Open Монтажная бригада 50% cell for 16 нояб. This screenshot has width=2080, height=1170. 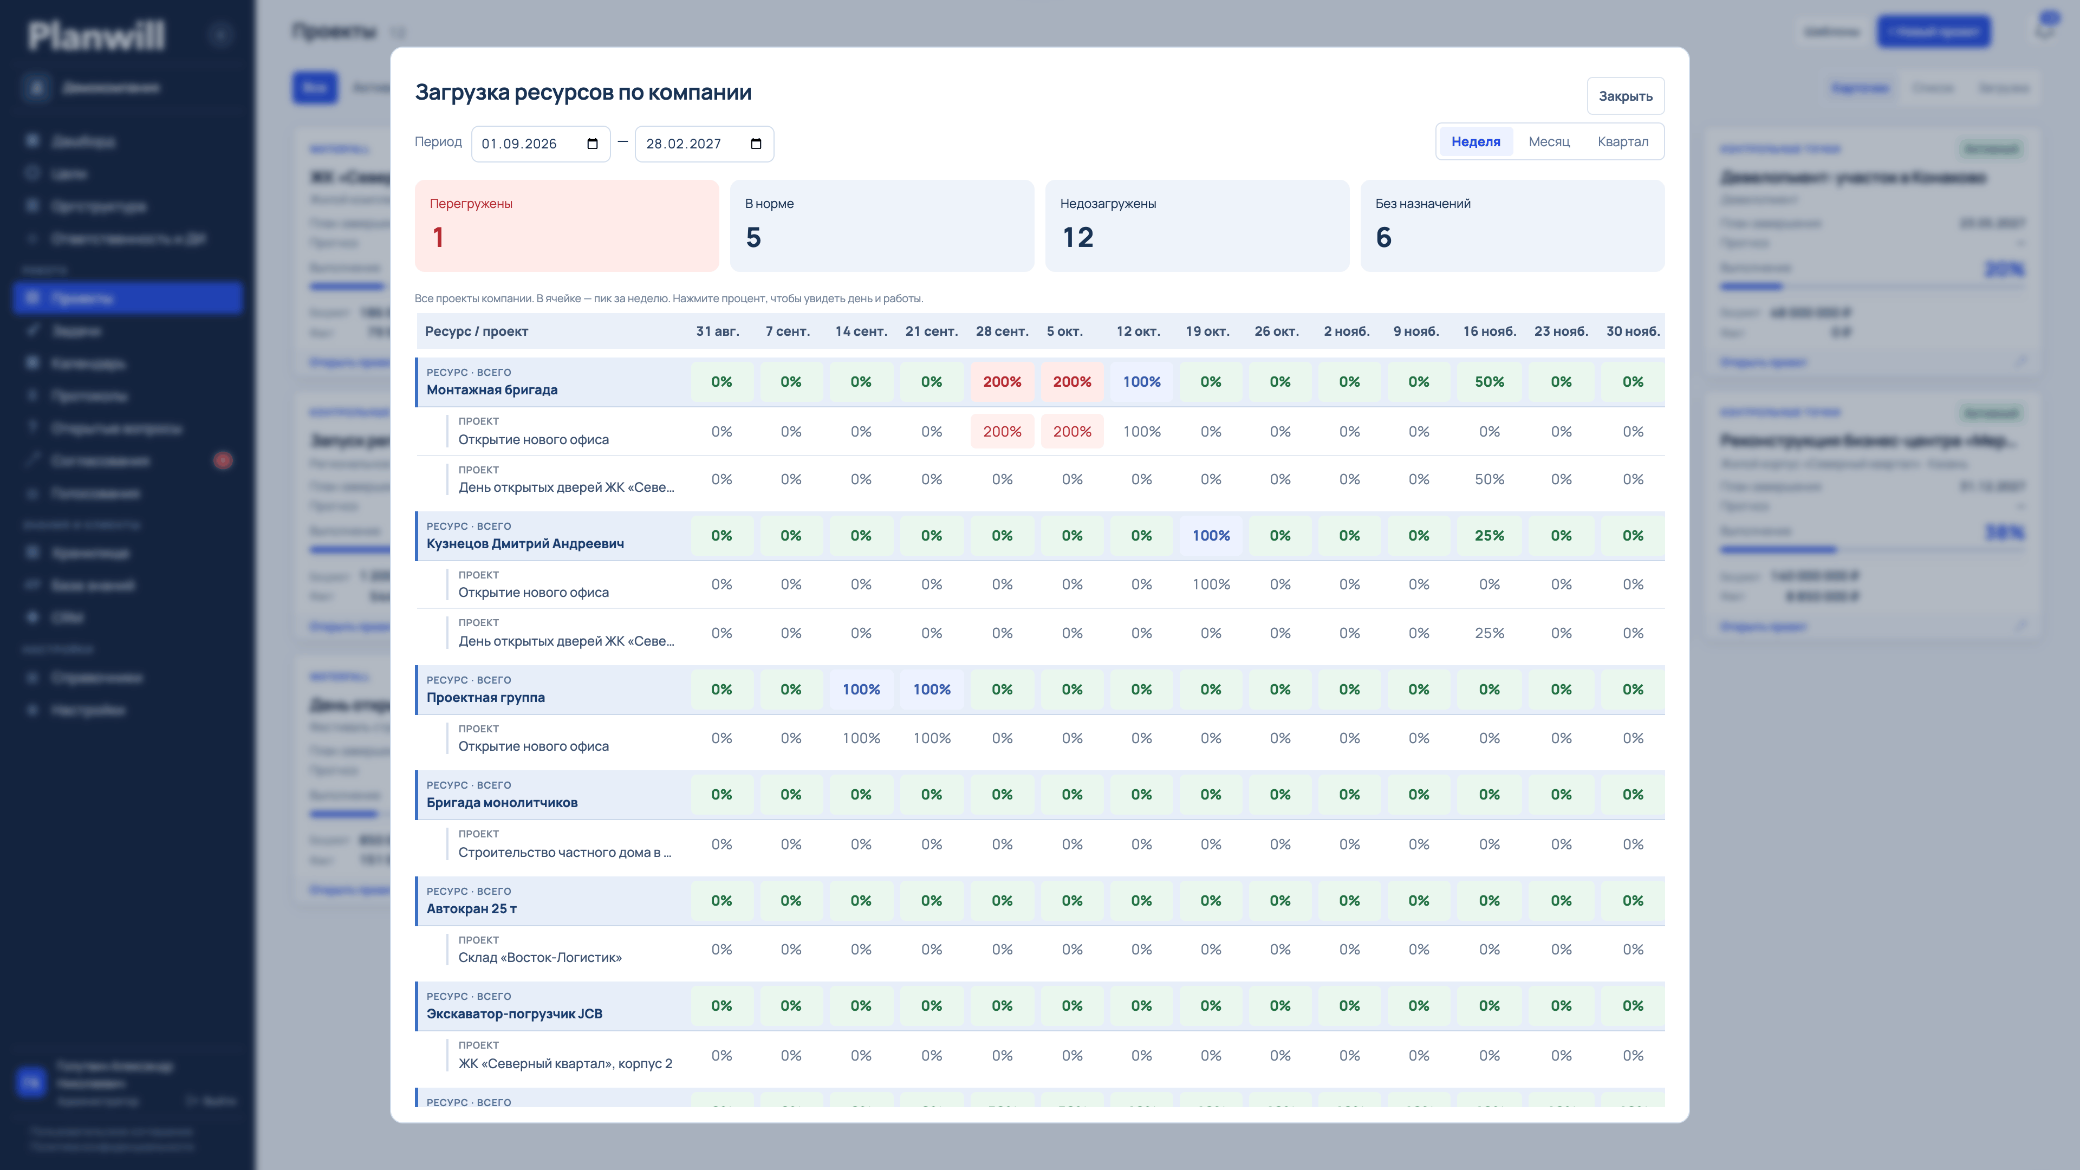click(x=1490, y=382)
